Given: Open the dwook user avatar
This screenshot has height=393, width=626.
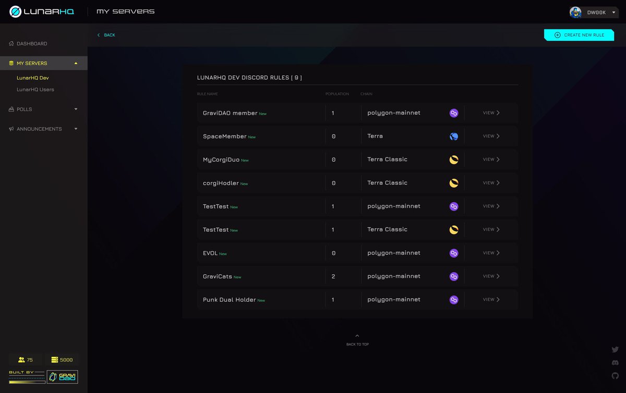Looking at the screenshot, I should [x=575, y=13].
